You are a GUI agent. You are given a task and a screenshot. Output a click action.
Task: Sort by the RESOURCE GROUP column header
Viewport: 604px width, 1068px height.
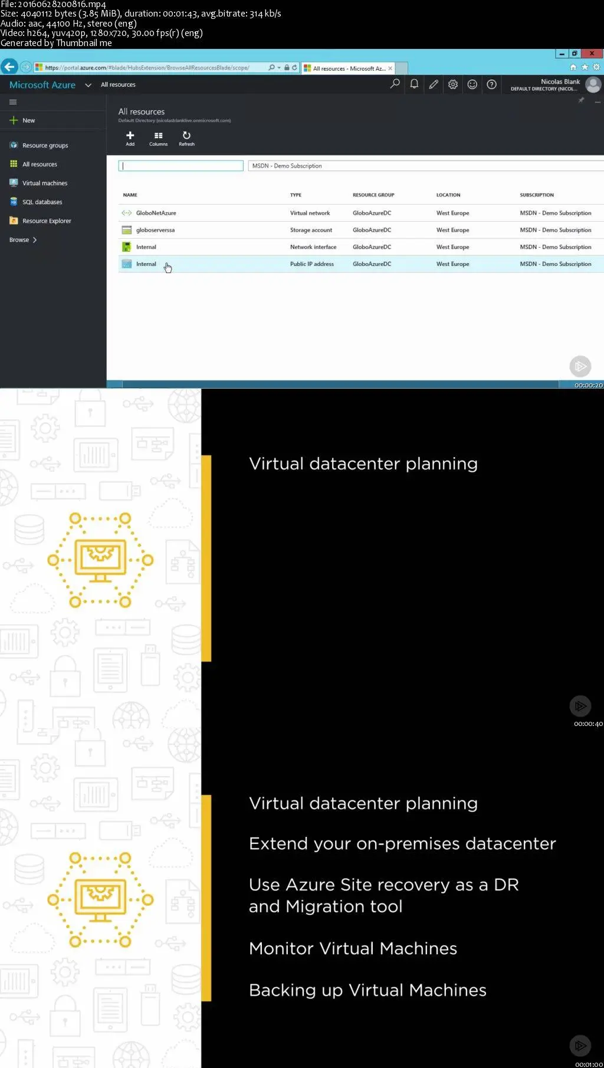click(373, 195)
